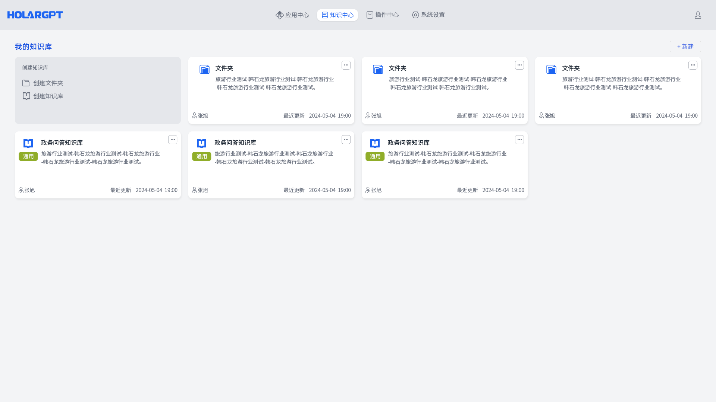Viewport: 716px width, 402px height.
Task: Click folder icon of middle 文件夹 card
Action: (x=378, y=69)
